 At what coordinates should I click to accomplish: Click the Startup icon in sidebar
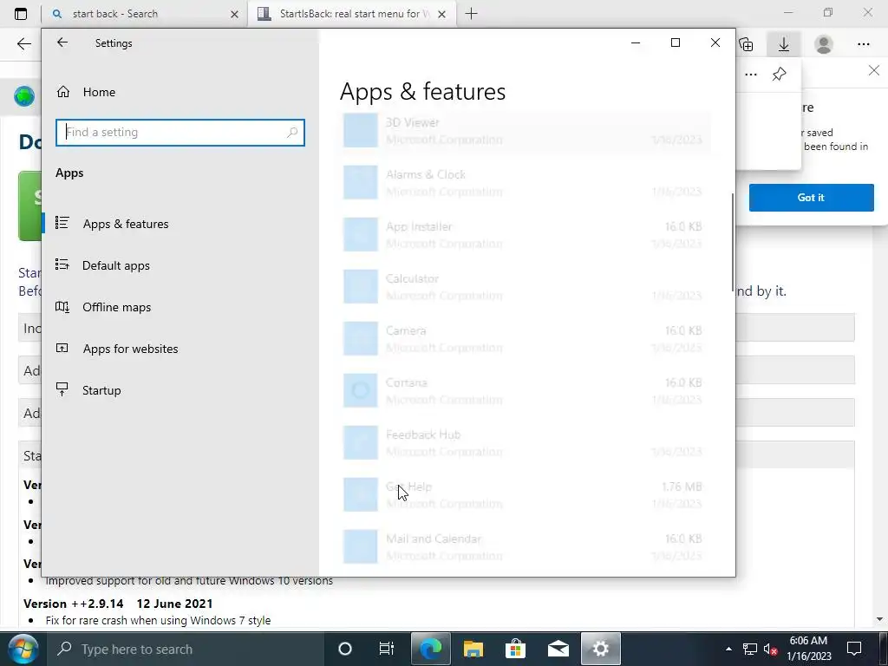click(x=62, y=389)
